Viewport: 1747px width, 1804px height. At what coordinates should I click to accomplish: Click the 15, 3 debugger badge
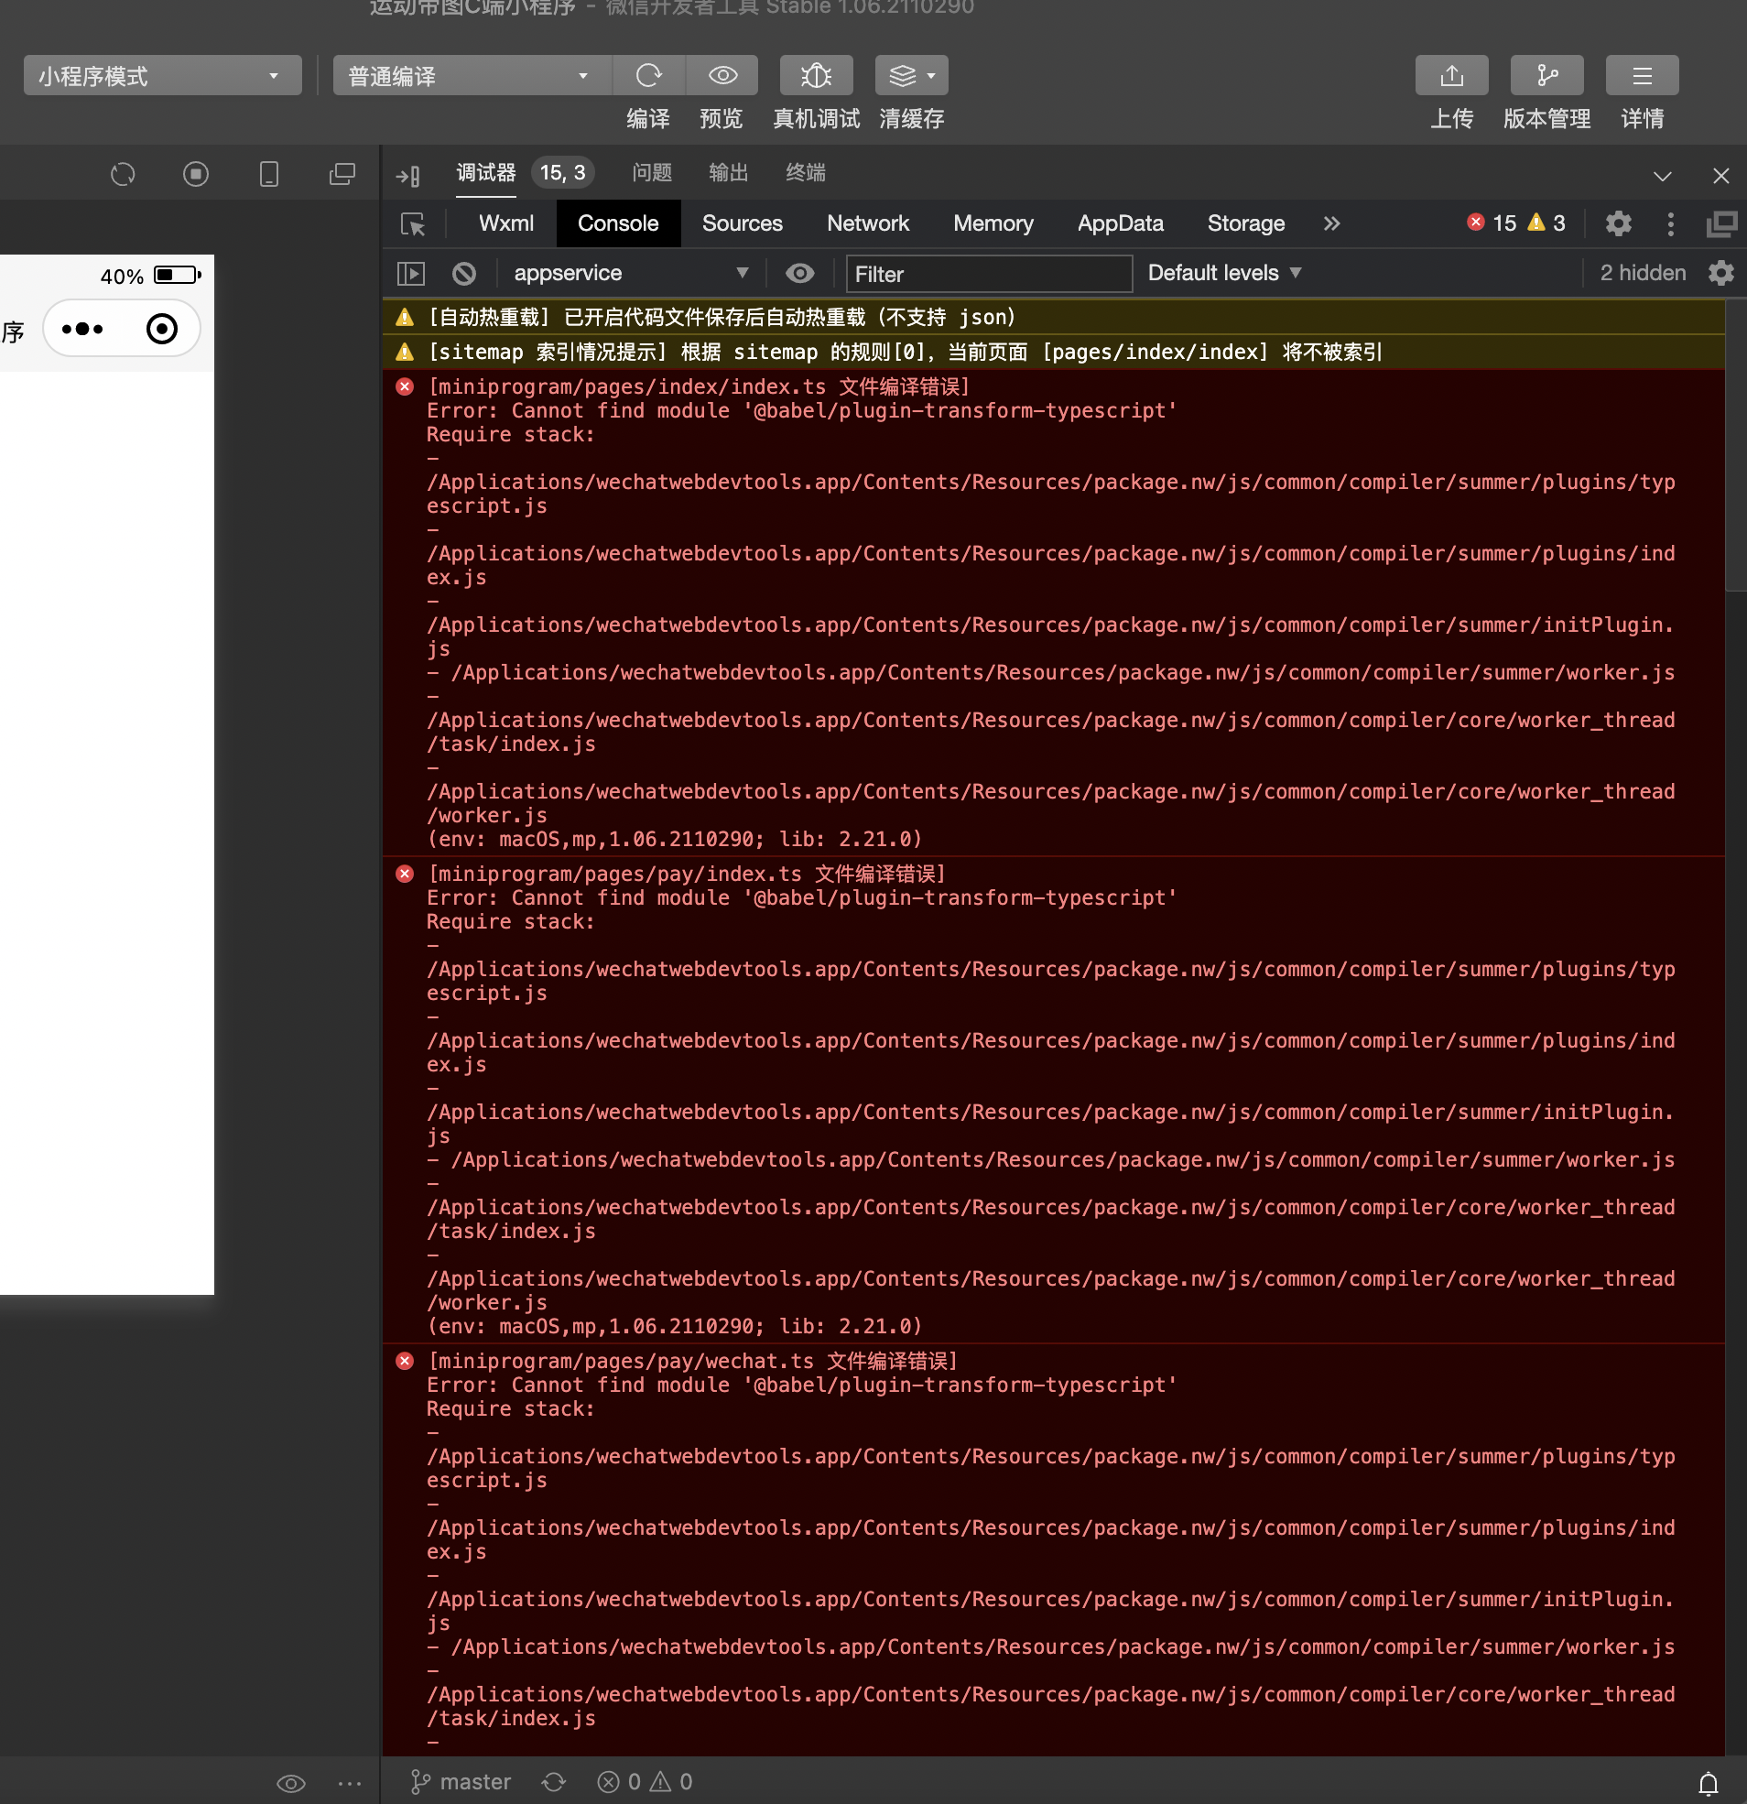pos(562,173)
